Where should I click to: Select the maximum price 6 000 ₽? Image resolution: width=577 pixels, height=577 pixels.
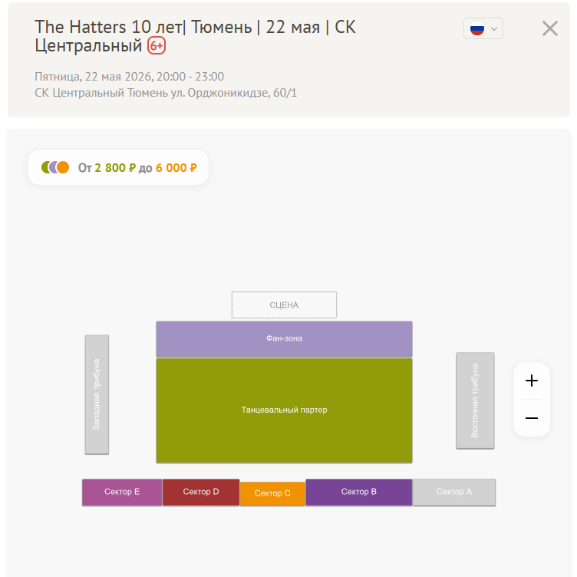176,168
